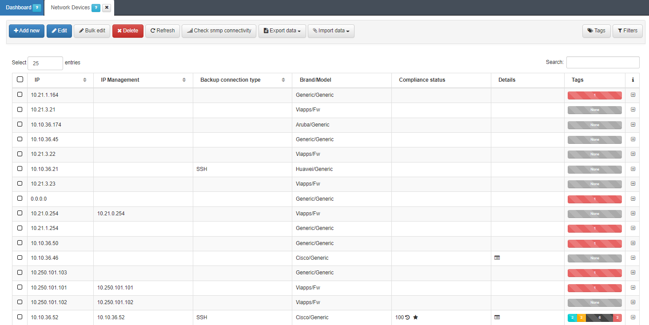
Task: Click plus icon for row 10.21.1.254
Action: click(633, 228)
